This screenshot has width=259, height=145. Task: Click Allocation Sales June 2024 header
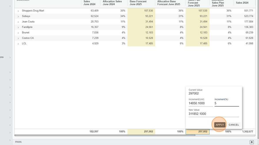(112, 3)
